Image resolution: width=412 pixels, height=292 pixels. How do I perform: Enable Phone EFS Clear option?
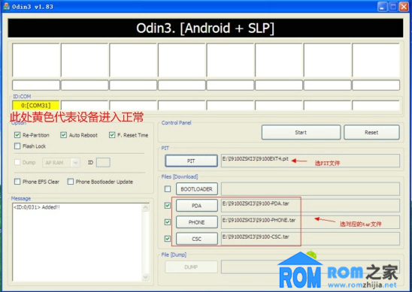tap(17, 182)
